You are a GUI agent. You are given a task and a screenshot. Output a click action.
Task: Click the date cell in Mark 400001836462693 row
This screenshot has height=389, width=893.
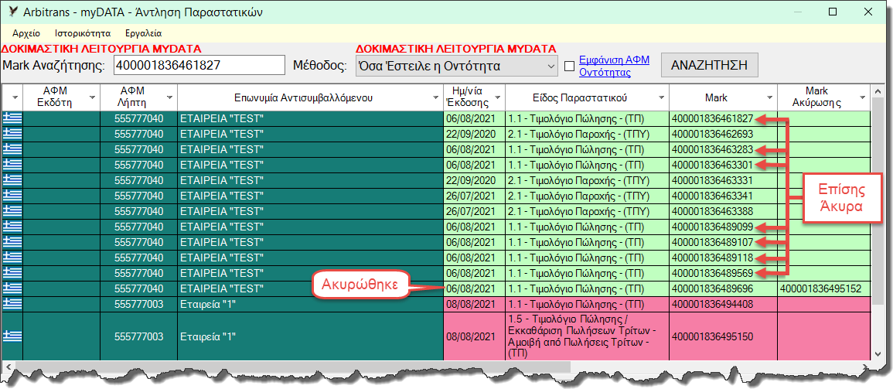pyautogui.click(x=475, y=134)
